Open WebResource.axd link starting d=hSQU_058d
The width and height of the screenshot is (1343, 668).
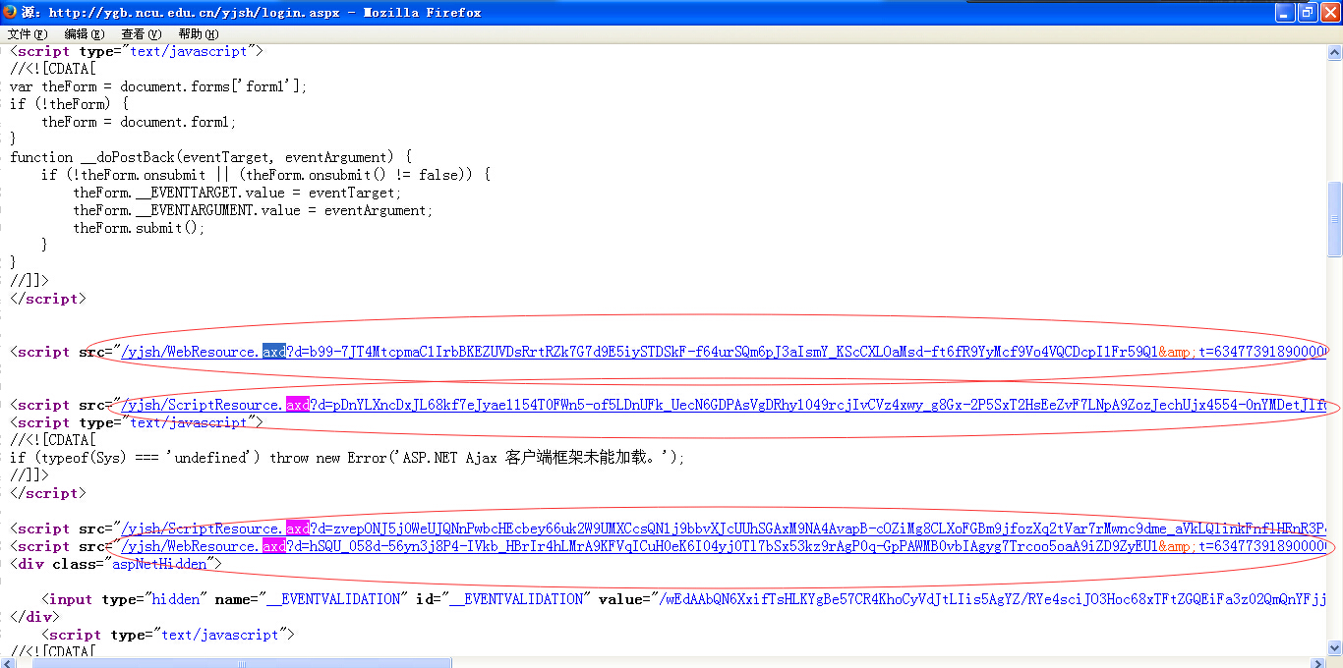point(724,546)
